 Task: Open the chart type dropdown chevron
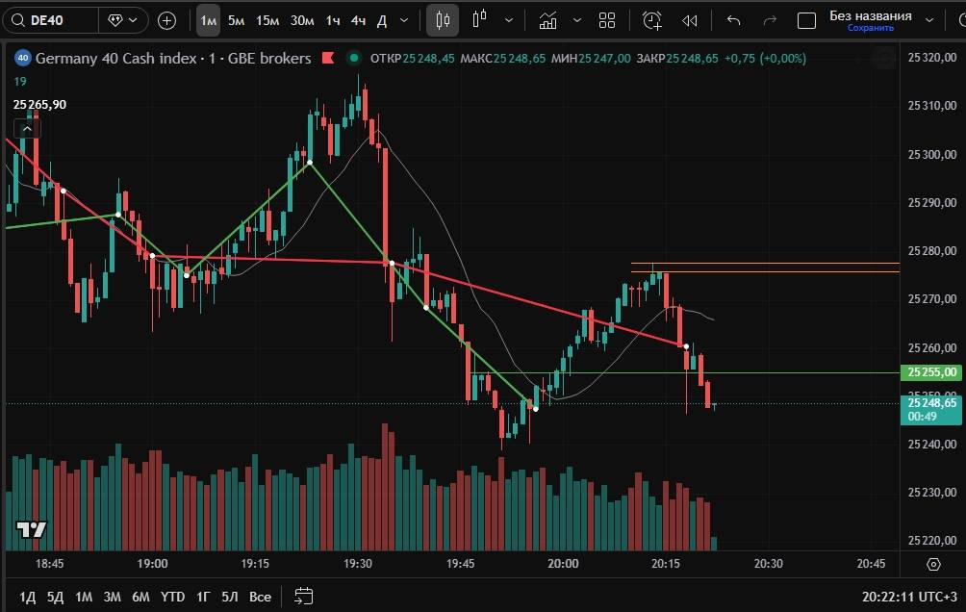click(509, 20)
